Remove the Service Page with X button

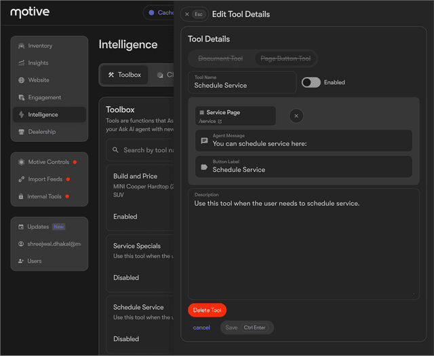[296, 116]
